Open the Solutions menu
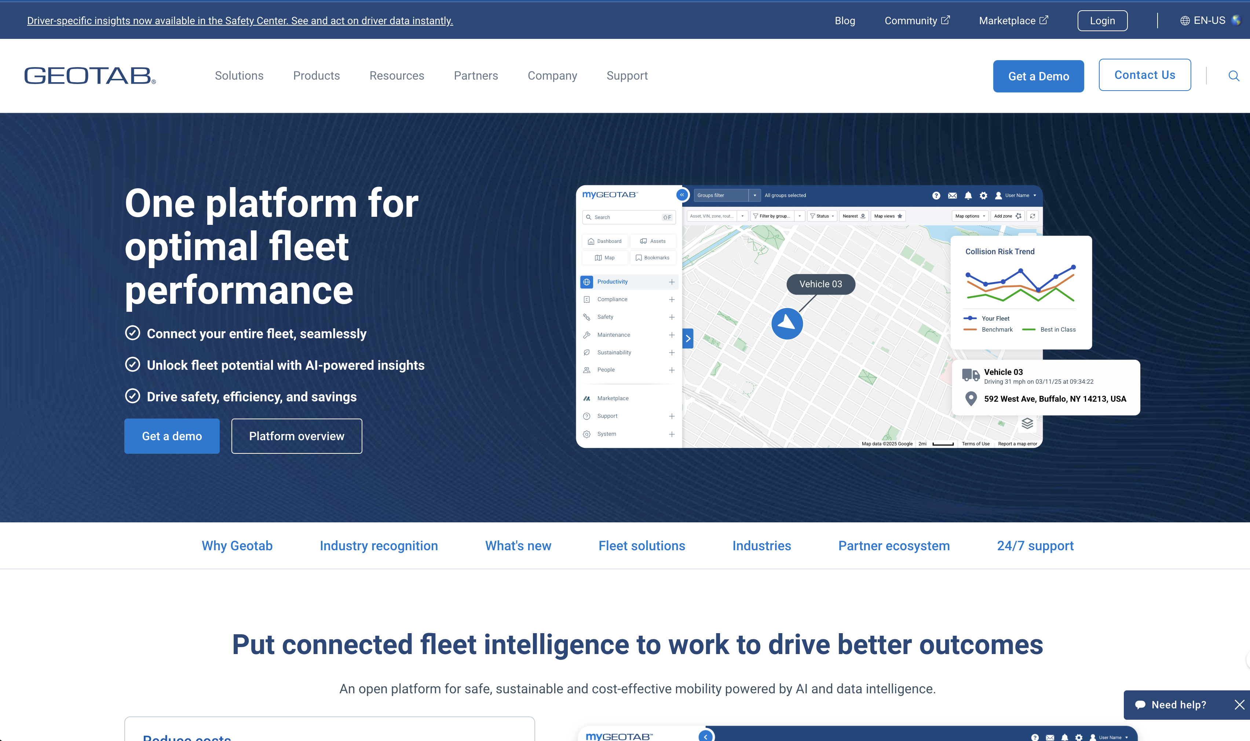 pyautogui.click(x=239, y=76)
